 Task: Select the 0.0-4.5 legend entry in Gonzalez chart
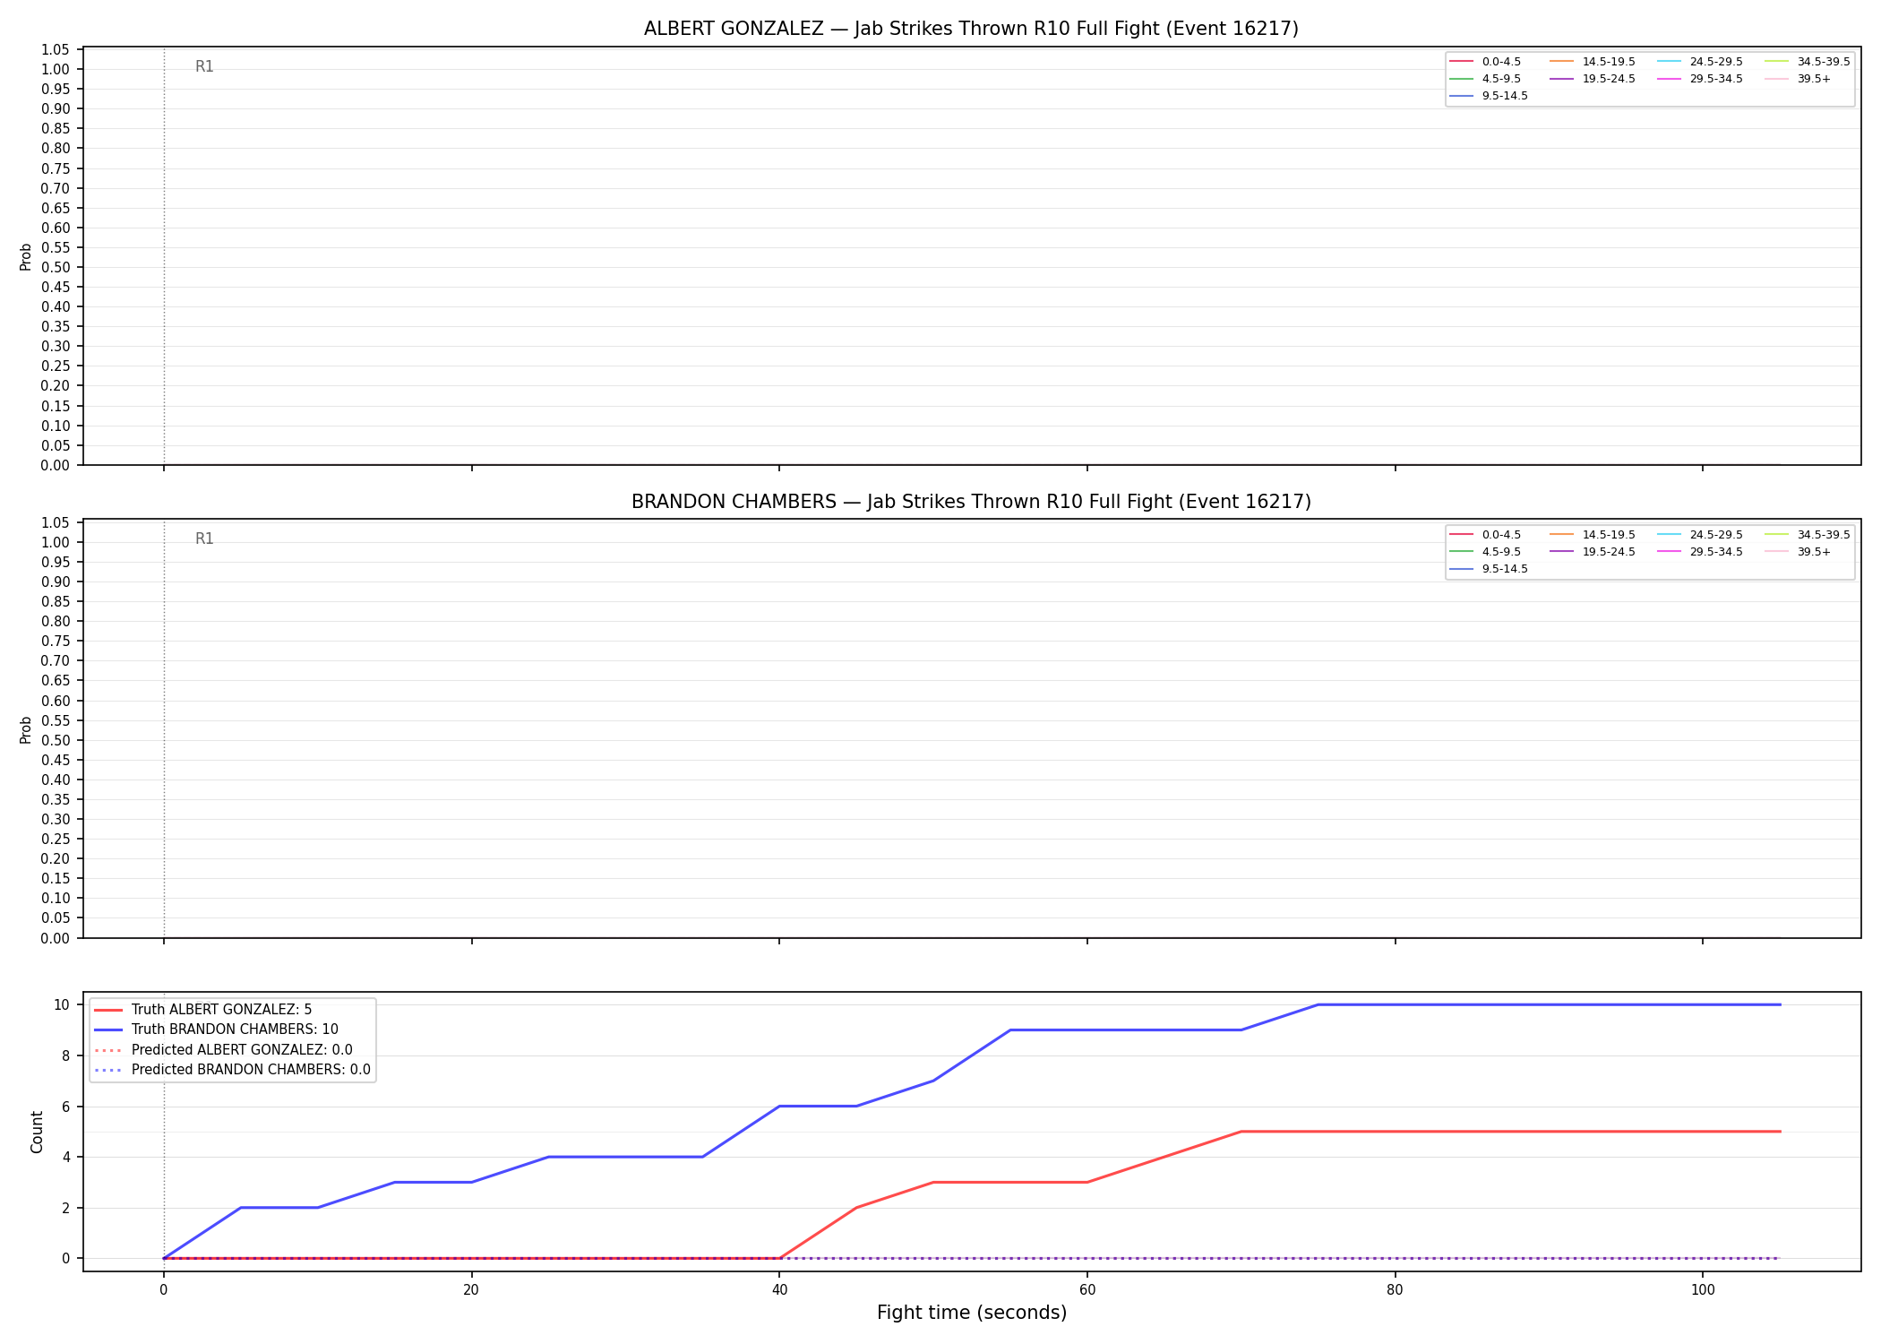1484,62
